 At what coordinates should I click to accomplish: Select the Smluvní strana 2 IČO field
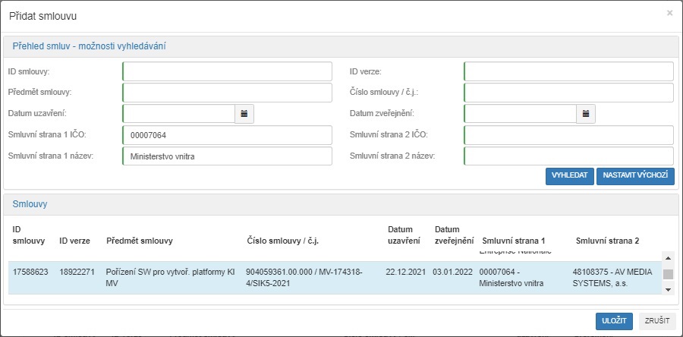pos(568,135)
